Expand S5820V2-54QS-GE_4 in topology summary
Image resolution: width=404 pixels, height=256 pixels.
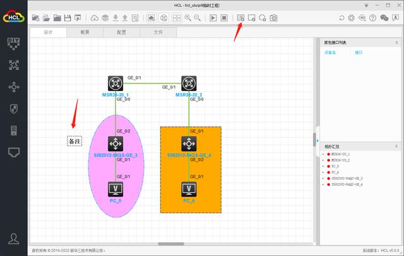pos(323,185)
